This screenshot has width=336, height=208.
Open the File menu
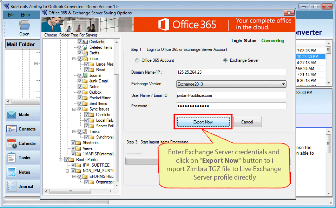[x=11, y=15]
